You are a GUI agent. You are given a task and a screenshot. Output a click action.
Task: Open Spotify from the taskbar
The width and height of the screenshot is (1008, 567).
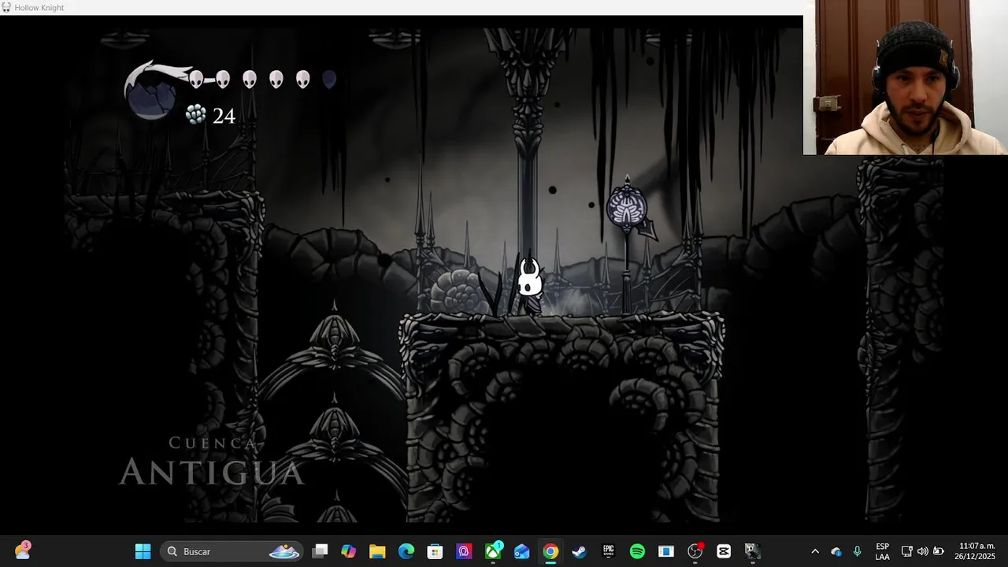[x=637, y=551]
